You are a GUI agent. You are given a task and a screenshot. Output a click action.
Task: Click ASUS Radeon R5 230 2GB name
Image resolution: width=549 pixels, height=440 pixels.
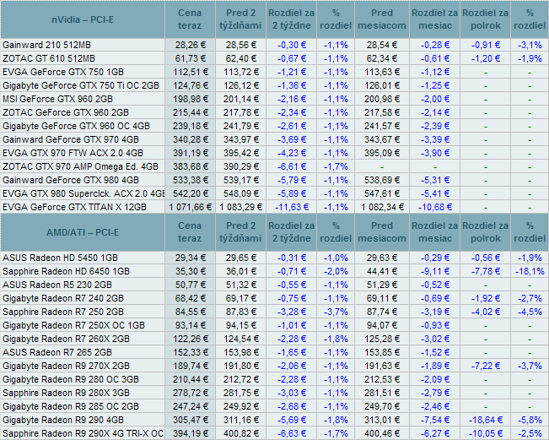click(57, 285)
